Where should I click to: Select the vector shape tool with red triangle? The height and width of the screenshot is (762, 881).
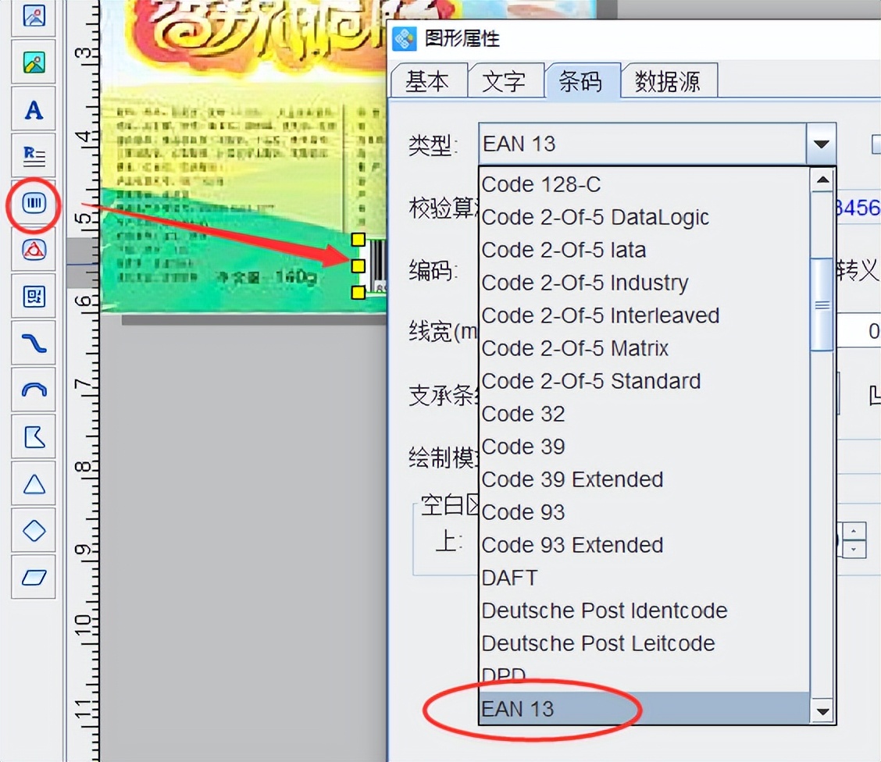(34, 249)
